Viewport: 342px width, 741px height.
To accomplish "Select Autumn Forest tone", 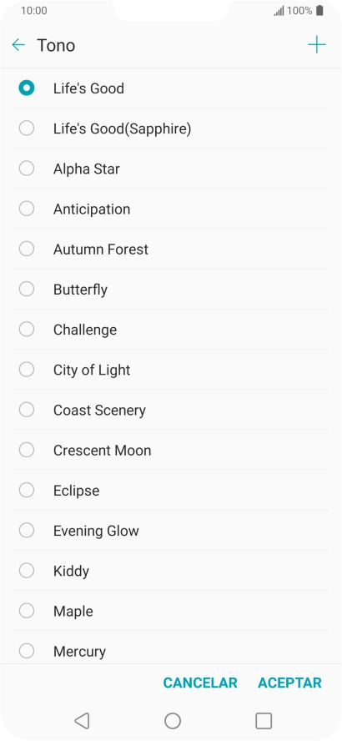I will tap(171, 249).
